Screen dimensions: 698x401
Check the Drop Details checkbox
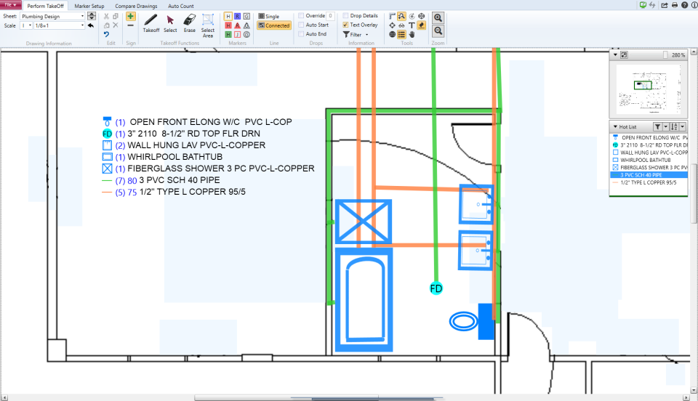point(345,15)
